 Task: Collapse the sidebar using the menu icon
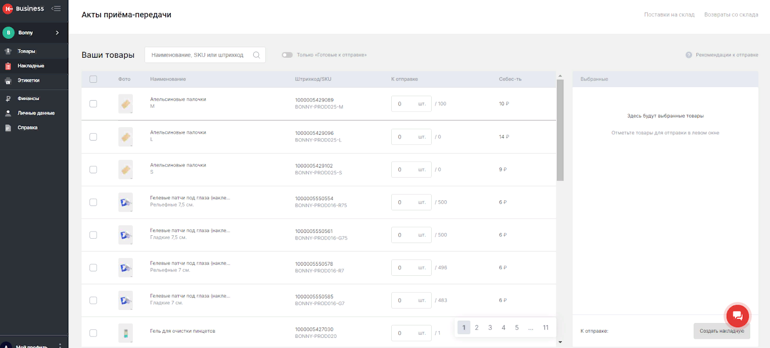56,8
